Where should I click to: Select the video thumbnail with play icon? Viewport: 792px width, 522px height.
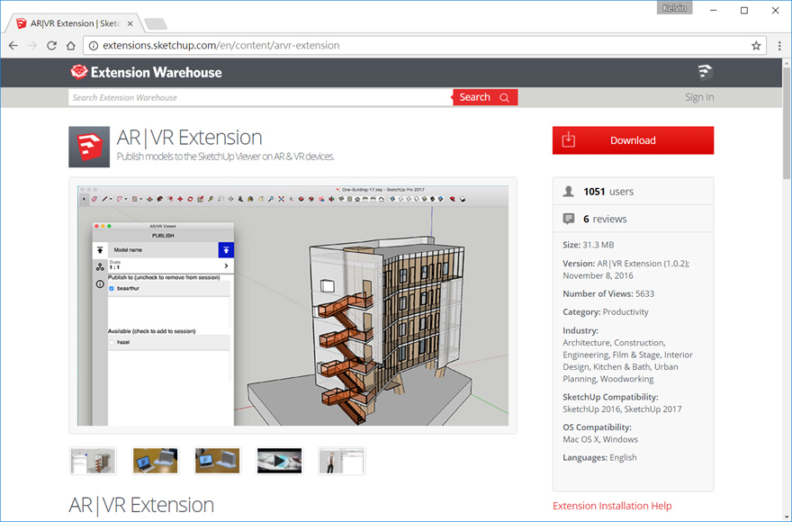click(279, 461)
